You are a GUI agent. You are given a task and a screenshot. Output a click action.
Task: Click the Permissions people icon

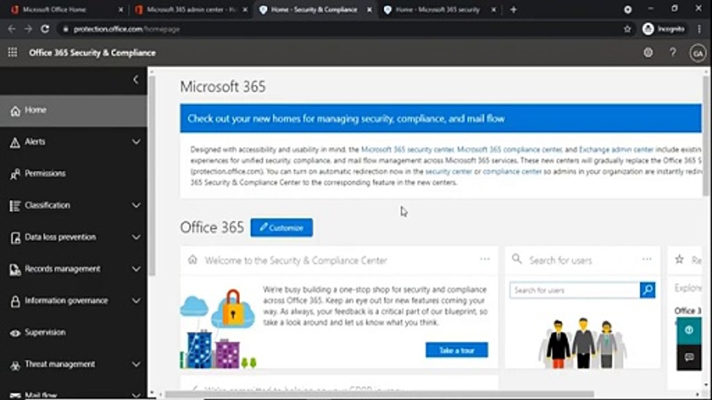(x=15, y=174)
